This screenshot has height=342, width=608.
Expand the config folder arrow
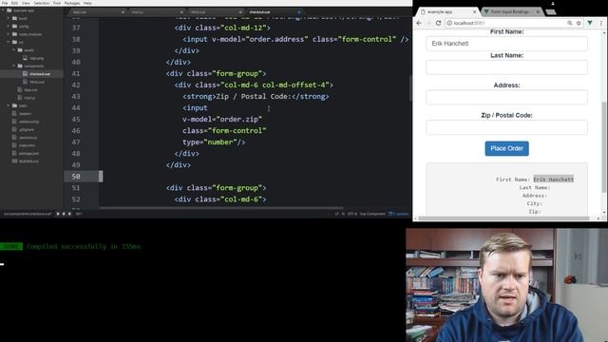pos(9,27)
